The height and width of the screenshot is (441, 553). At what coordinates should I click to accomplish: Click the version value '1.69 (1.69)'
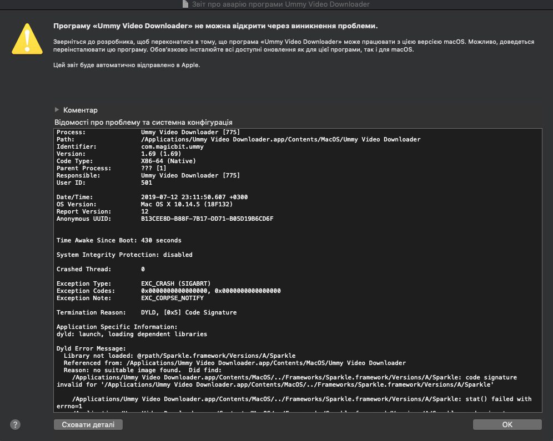pyautogui.click(x=161, y=154)
